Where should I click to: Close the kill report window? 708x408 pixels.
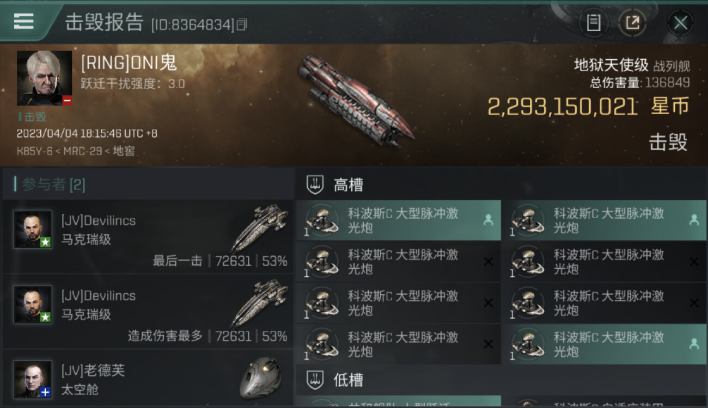680,23
